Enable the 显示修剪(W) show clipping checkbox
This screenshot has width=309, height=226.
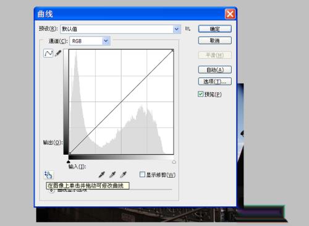coord(142,175)
